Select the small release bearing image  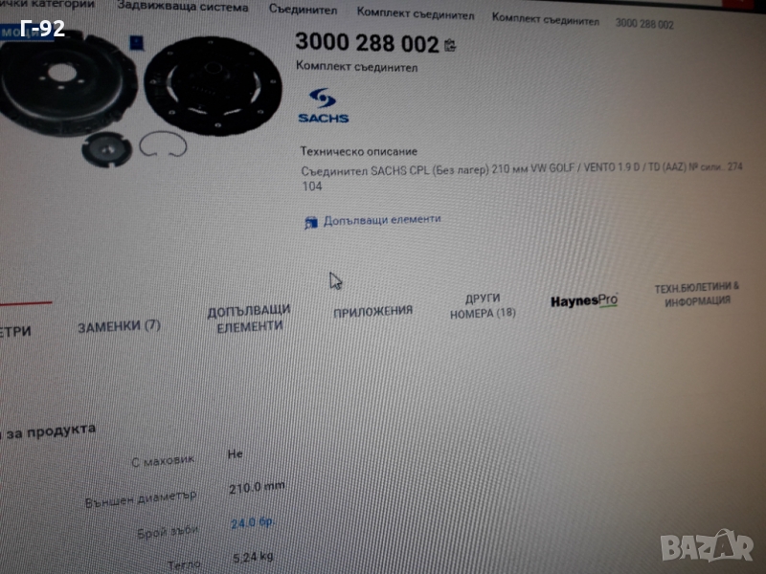coord(105,149)
